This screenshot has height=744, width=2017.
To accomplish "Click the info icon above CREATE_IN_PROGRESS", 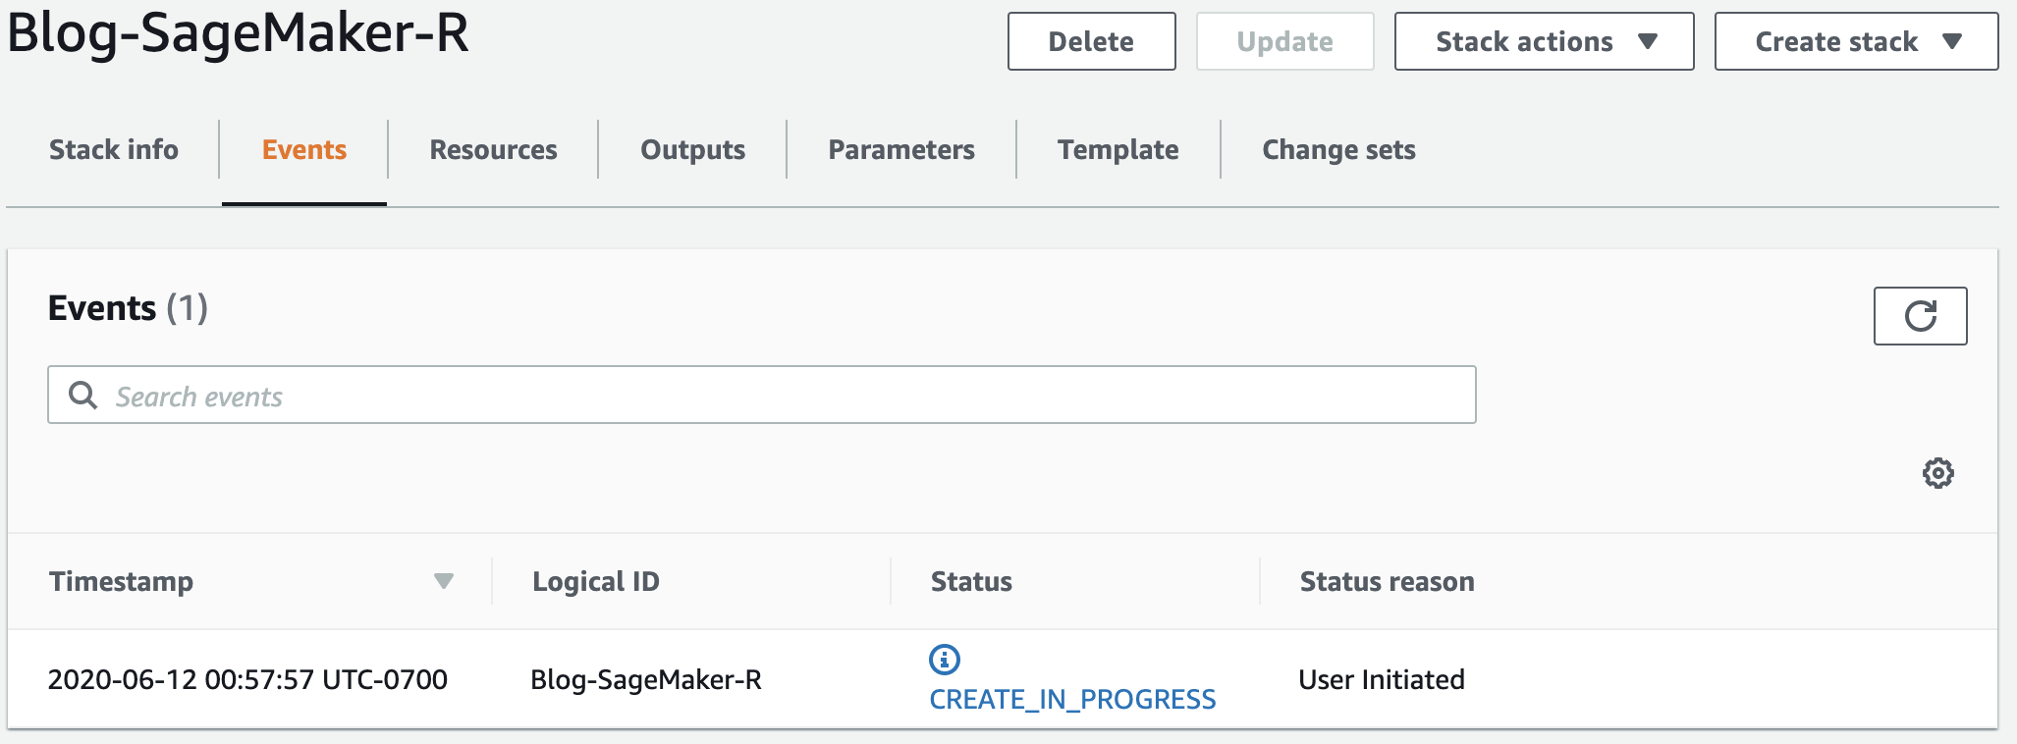I will point(945,659).
